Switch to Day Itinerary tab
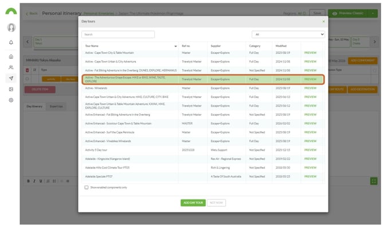This screenshot has height=228, width=384. tap(34, 107)
